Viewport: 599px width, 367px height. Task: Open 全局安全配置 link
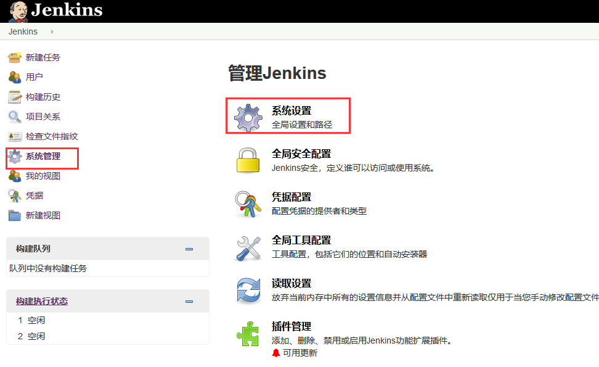pos(301,154)
